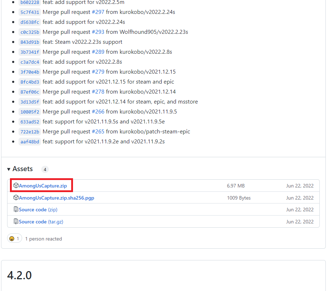This screenshot has width=329, height=291.
Task: Click the laughing emoji reaction button
Action: click(x=14, y=239)
